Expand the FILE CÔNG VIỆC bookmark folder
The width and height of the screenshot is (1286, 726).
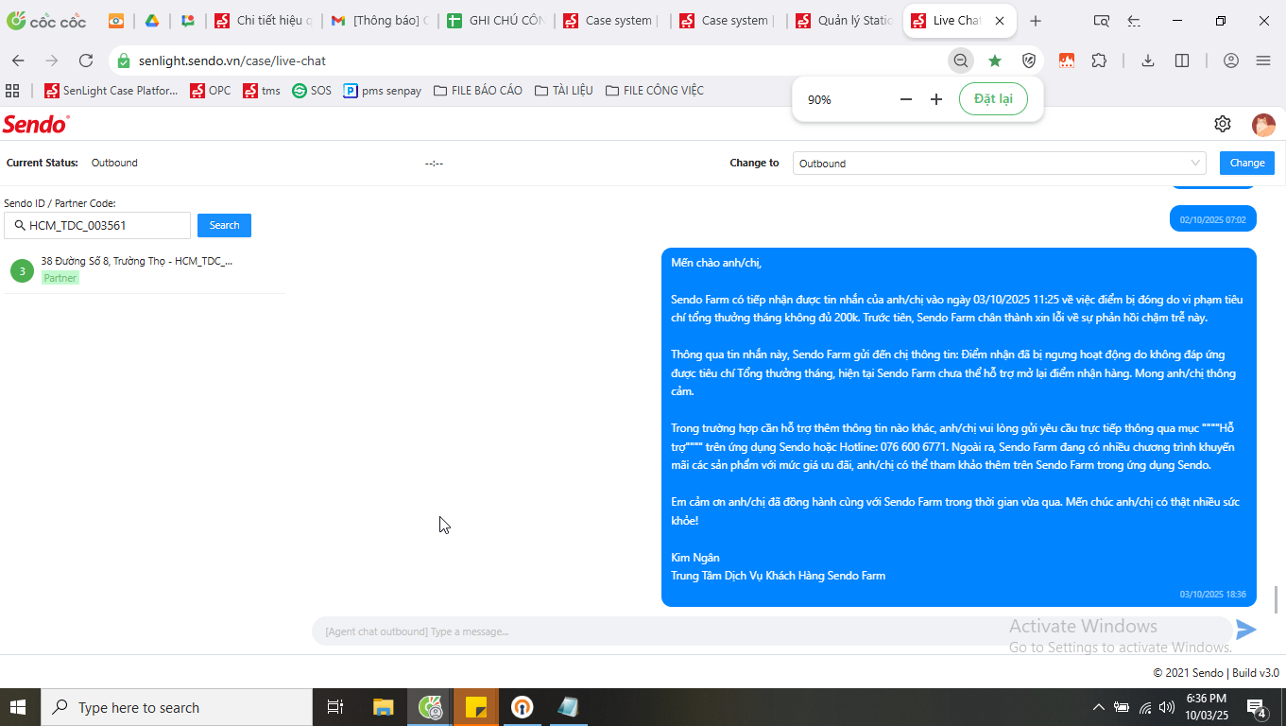pyautogui.click(x=655, y=91)
